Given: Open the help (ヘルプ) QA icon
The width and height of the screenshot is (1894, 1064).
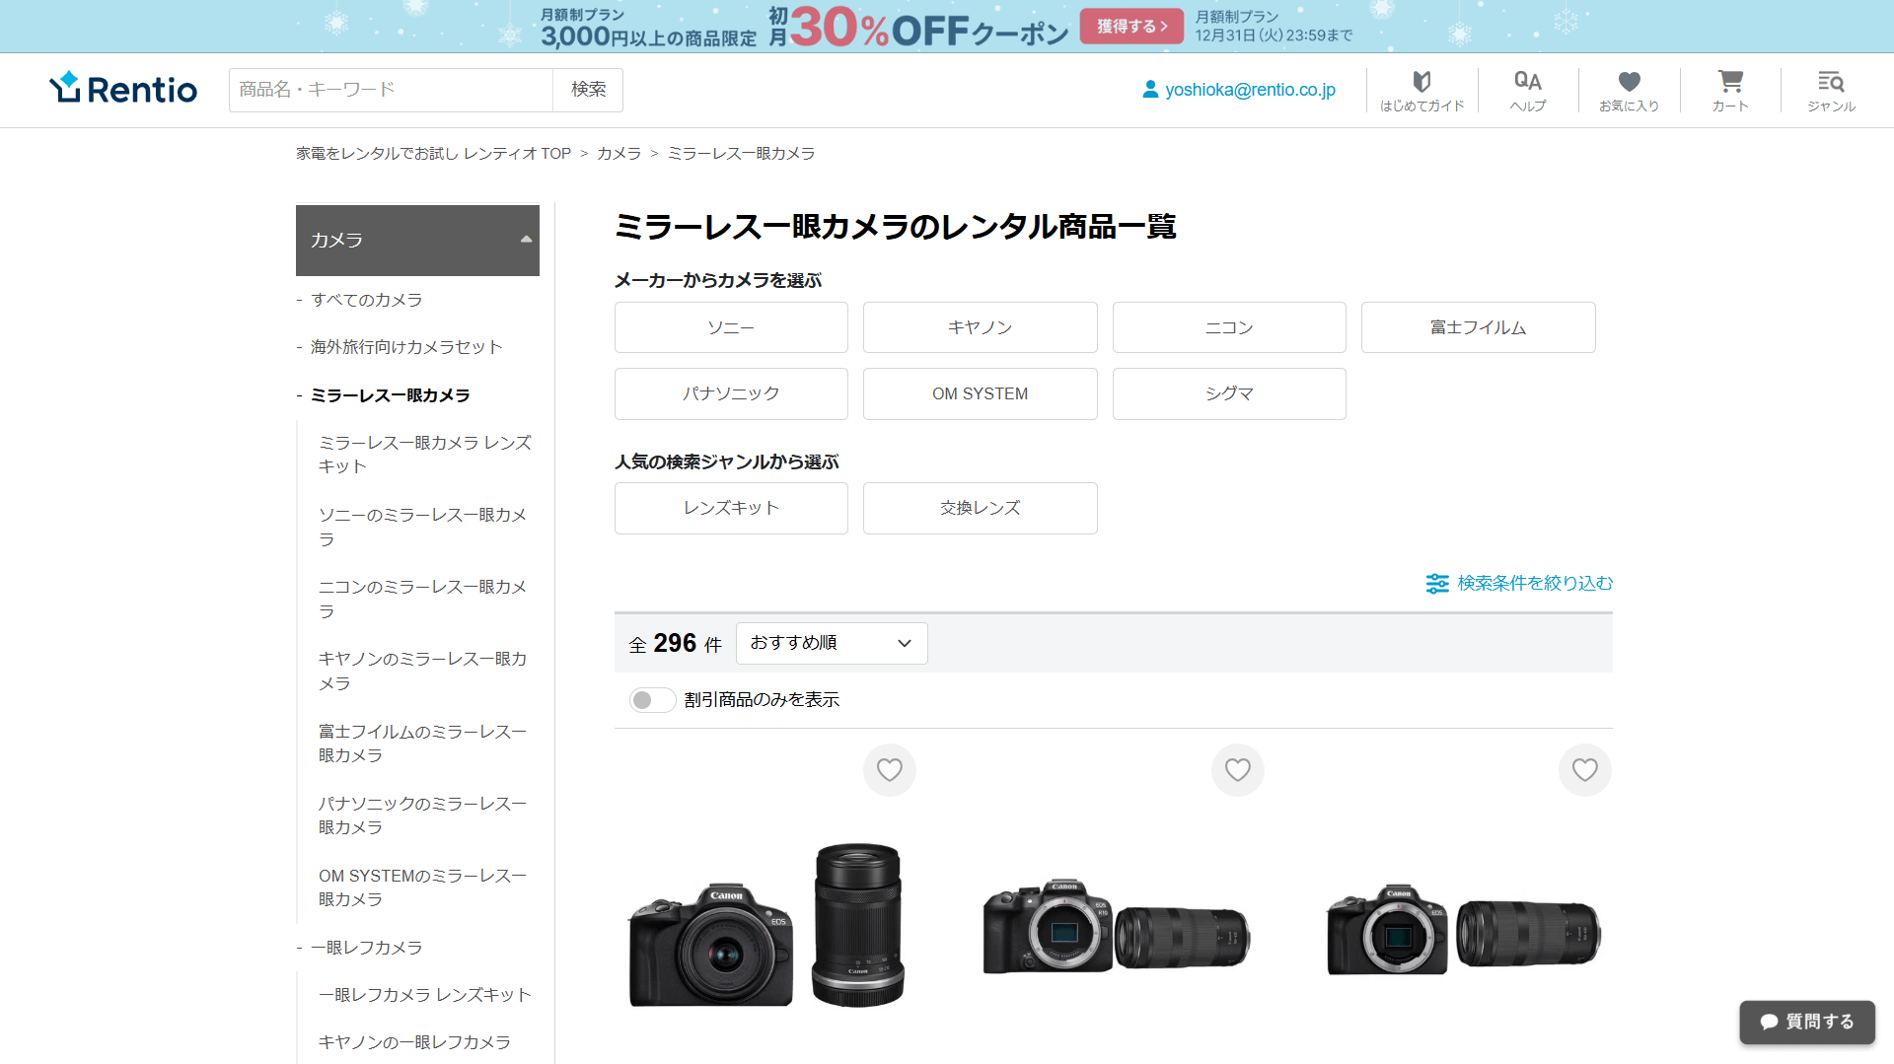Looking at the screenshot, I should pyautogui.click(x=1528, y=90).
